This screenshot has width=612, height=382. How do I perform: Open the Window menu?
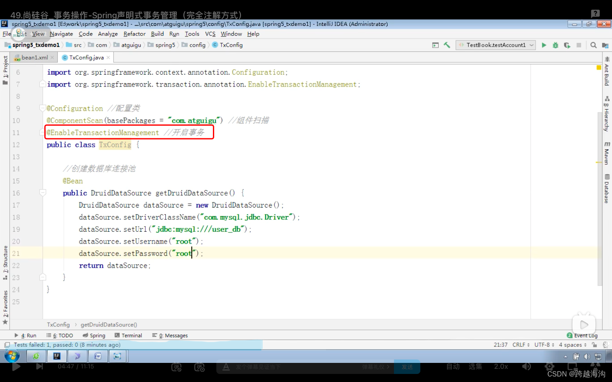click(231, 34)
